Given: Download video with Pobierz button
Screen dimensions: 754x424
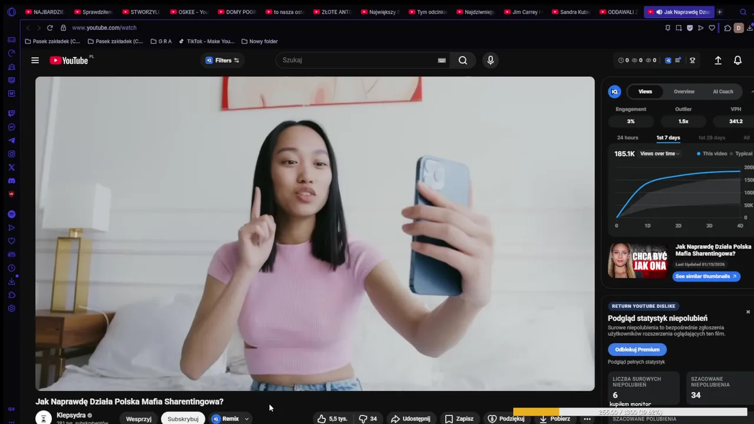Looking at the screenshot, I should (554, 419).
